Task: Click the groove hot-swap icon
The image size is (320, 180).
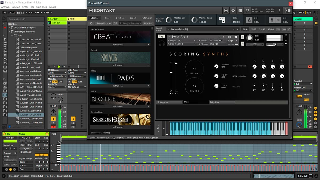Action: pyautogui.click(x=15, y=153)
